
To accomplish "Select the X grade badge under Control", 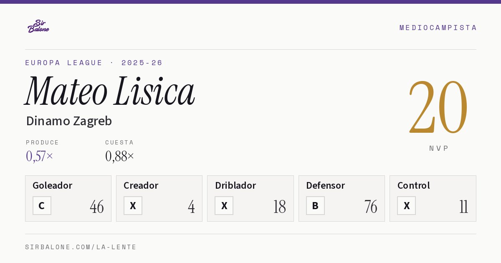I will 407,206.
